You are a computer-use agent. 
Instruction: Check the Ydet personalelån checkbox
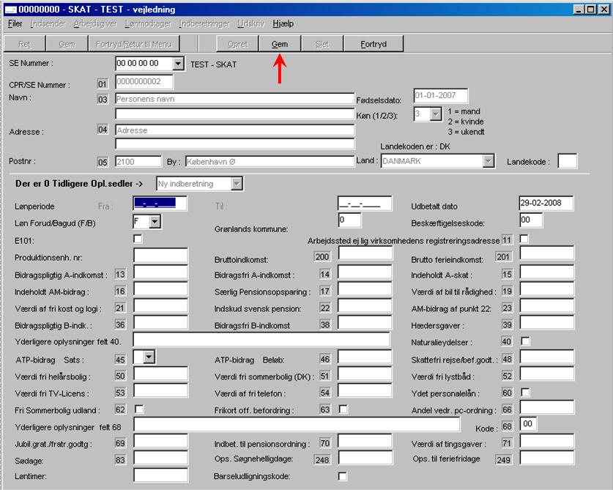pos(524,393)
